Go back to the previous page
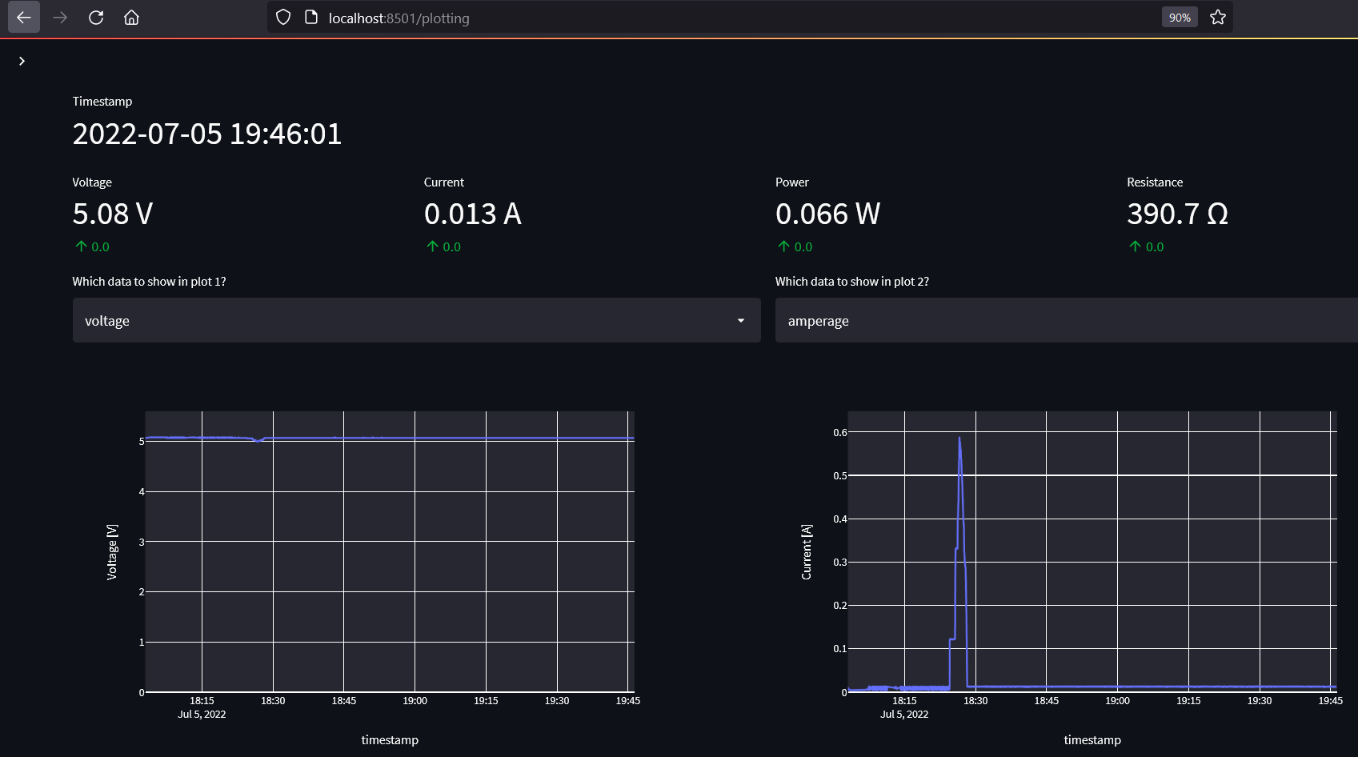The width and height of the screenshot is (1358, 757). pyautogui.click(x=24, y=17)
